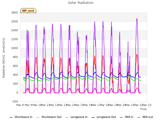
Task: Toggle PAR out legend entry
Action: pos(145,117)
